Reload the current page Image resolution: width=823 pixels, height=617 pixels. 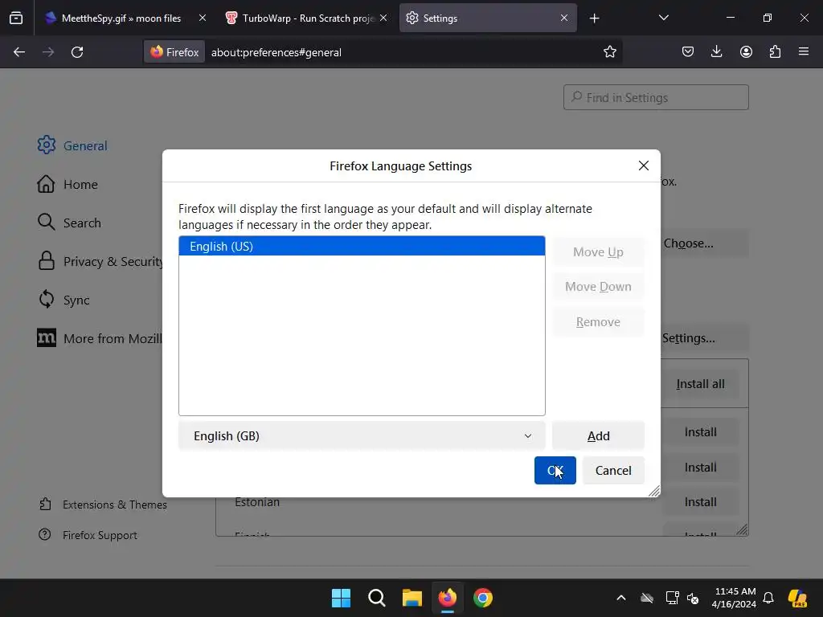[x=77, y=52]
